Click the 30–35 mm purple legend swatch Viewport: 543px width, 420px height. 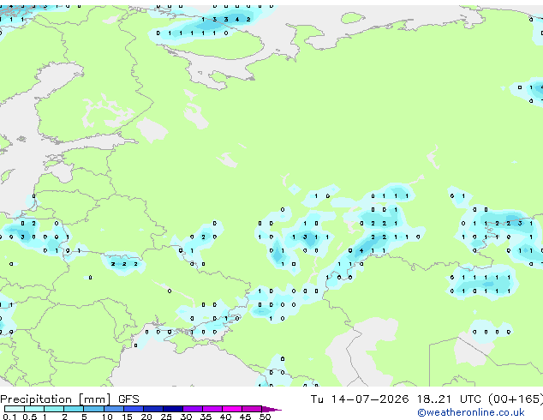click(x=192, y=409)
